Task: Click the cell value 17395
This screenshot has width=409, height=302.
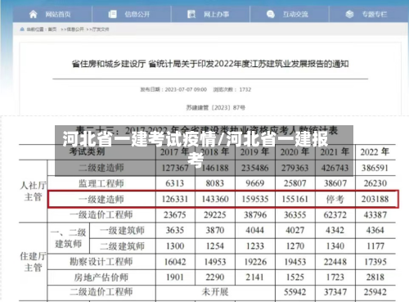Action: tap(375, 262)
